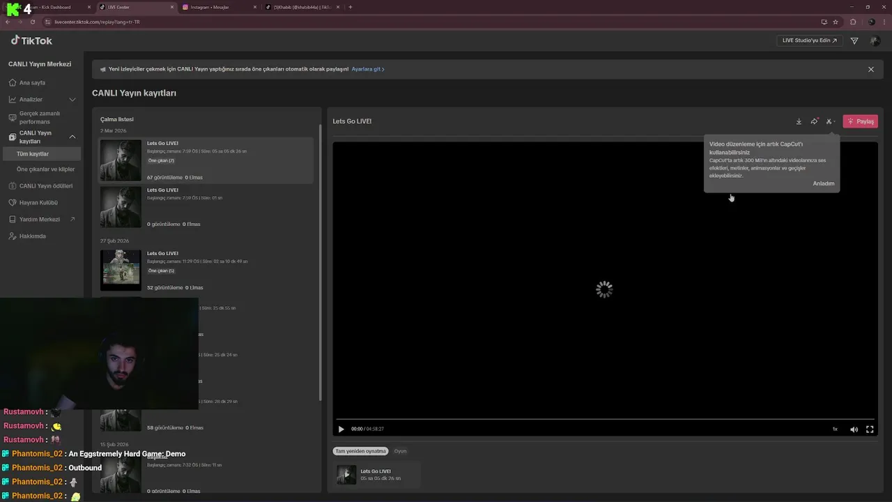Click the TikTok logo
The height and width of the screenshot is (502, 892).
click(x=31, y=40)
